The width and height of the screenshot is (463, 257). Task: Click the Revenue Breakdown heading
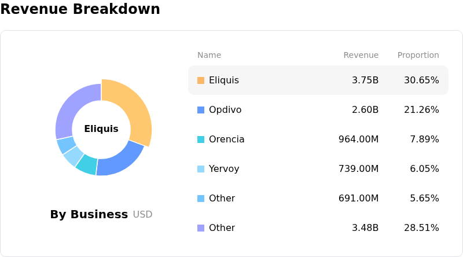coord(80,9)
